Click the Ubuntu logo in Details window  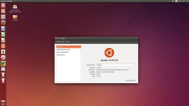109,53
